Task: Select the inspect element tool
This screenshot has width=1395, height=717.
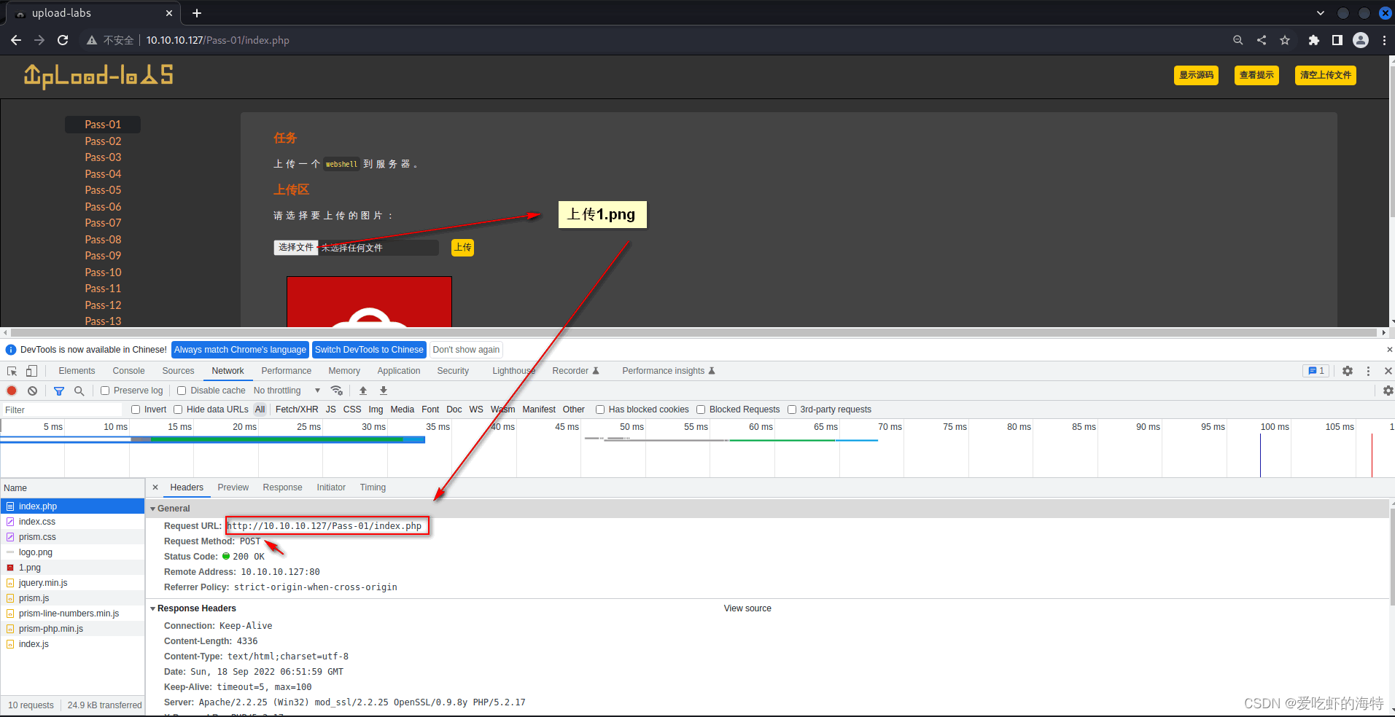Action: (11, 371)
